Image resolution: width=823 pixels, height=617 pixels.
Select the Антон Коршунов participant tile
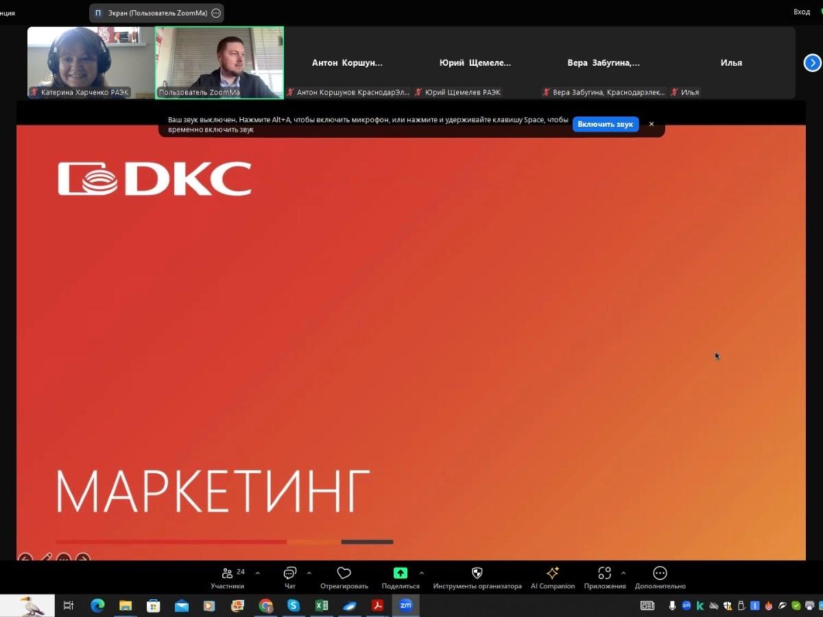point(347,63)
